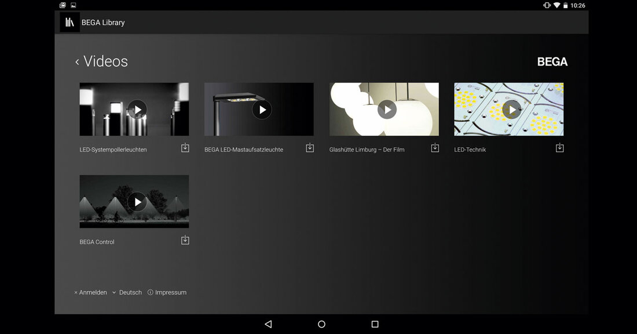Download the LED-Systempollerleuchten video
The height and width of the screenshot is (334, 637).
(185, 148)
